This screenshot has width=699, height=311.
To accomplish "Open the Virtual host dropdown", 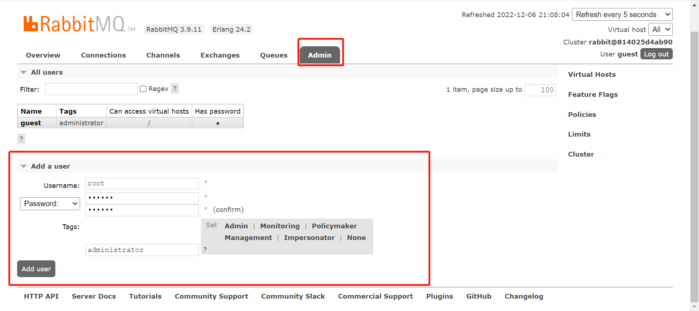I will pyautogui.click(x=660, y=29).
